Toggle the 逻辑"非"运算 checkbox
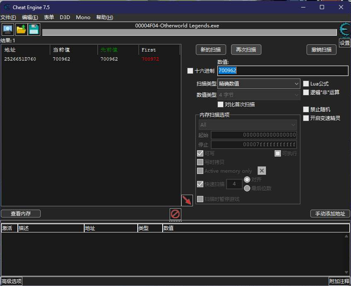351x286 pixels. (x=306, y=92)
